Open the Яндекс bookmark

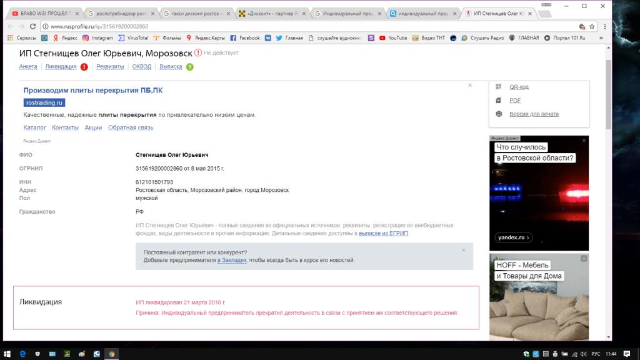click(x=65, y=38)
